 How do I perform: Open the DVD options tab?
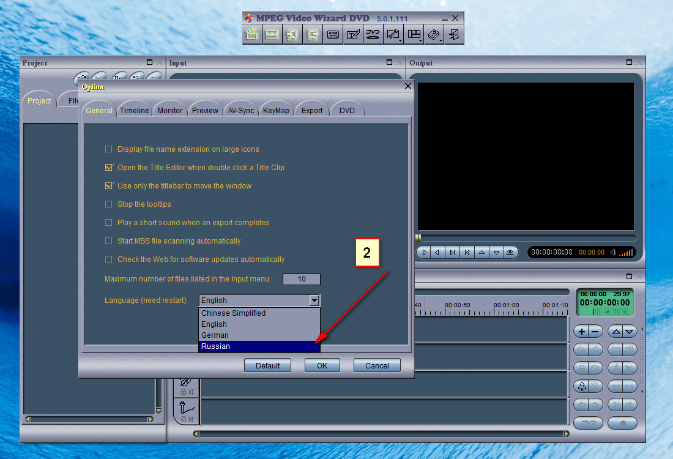pos(348,110)
